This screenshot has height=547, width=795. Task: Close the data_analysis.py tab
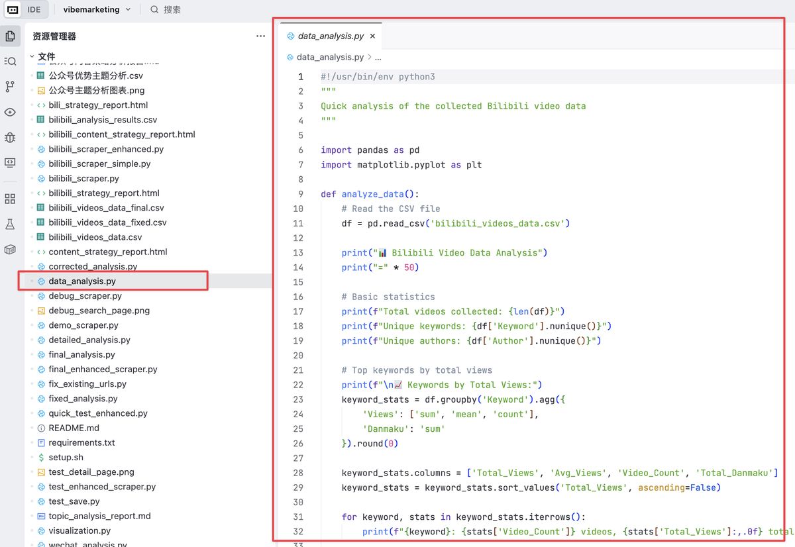pyautogui.click(x=372, y=36)
